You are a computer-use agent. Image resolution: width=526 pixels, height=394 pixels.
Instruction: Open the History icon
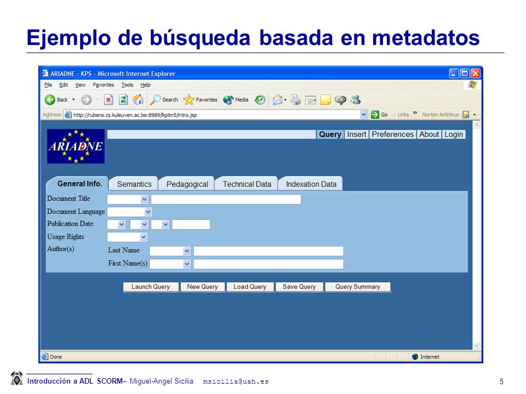(x=260, y=100)
